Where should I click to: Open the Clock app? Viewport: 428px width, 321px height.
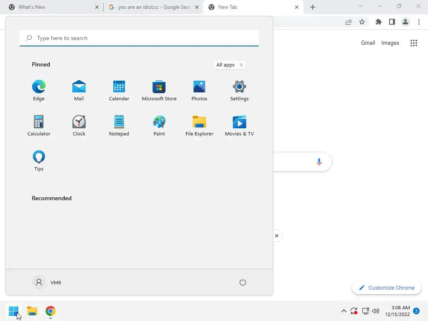pos(79,125)
